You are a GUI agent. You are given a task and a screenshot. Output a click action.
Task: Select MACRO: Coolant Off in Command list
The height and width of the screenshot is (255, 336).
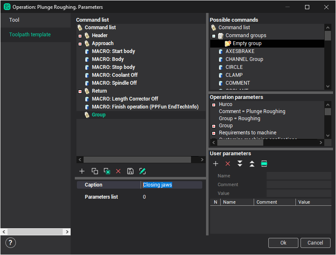pyautogui.click(x=115, y=75)
